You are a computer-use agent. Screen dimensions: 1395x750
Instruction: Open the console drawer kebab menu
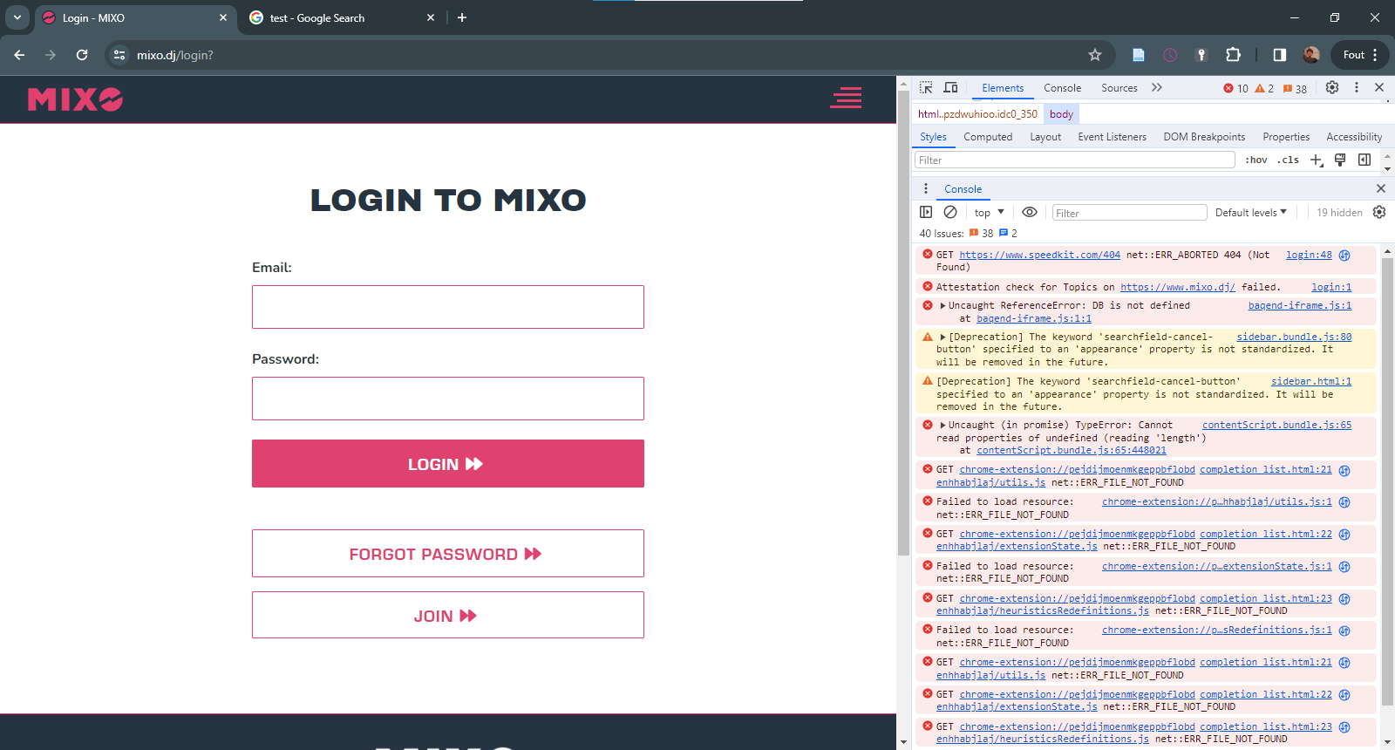coord(926,188)
